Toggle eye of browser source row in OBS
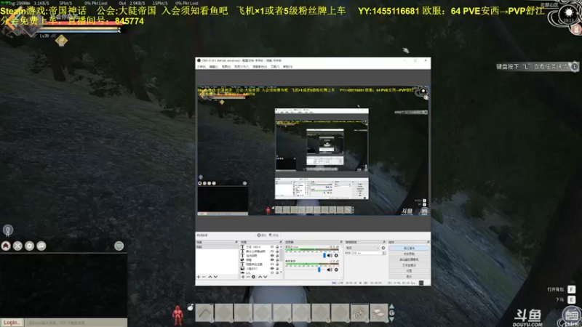 (272, 260)
